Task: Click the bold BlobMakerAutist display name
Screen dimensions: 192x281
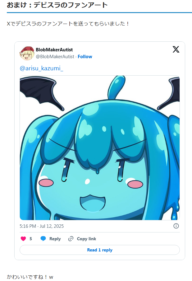Action: (54, 50)
